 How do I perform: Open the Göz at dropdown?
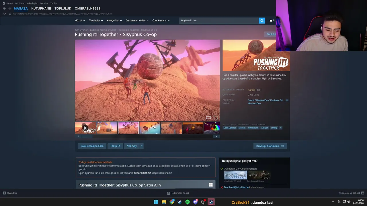pos(80,21)
